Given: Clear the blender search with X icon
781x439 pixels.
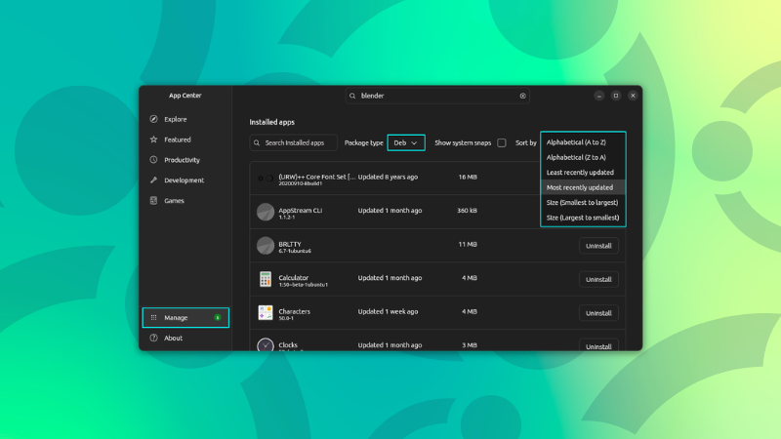Looking at the screenshot, I should pos(522,96).
